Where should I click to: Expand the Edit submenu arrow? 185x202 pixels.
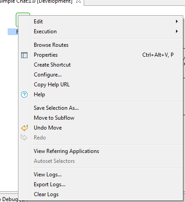177,22
